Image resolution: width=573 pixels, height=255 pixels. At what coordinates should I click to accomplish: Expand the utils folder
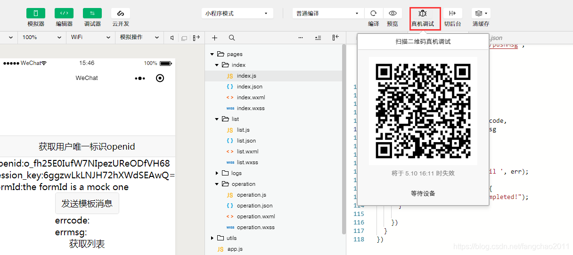coord(212,238)
